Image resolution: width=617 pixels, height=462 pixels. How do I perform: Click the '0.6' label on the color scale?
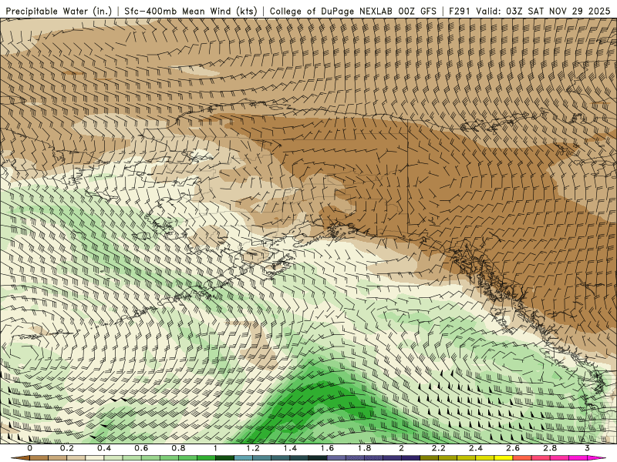click(141, 448)
